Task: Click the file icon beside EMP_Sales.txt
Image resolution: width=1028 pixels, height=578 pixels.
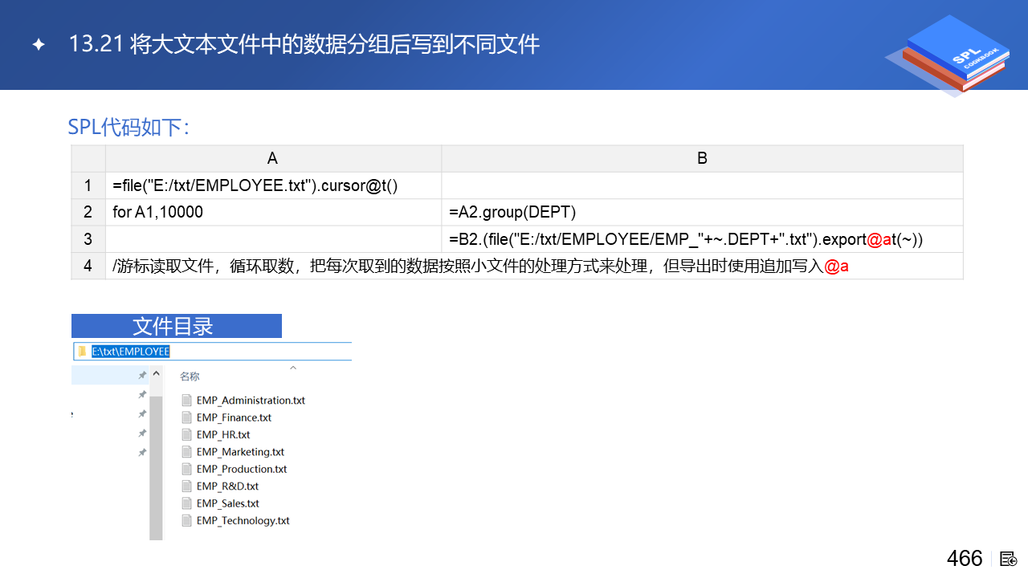Action: pos(187,503)
